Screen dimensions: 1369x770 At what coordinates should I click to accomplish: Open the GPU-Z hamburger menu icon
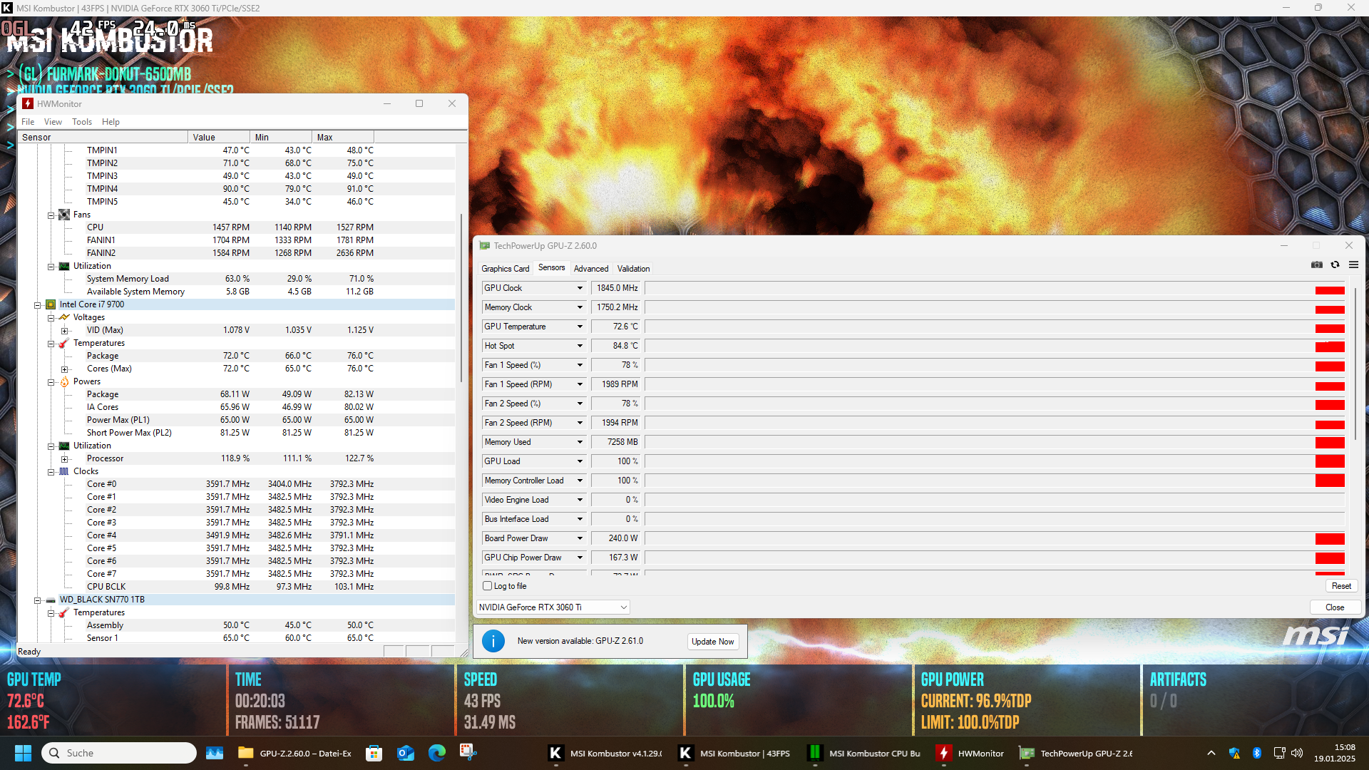pyautogui.click(x=1353, y=265)
